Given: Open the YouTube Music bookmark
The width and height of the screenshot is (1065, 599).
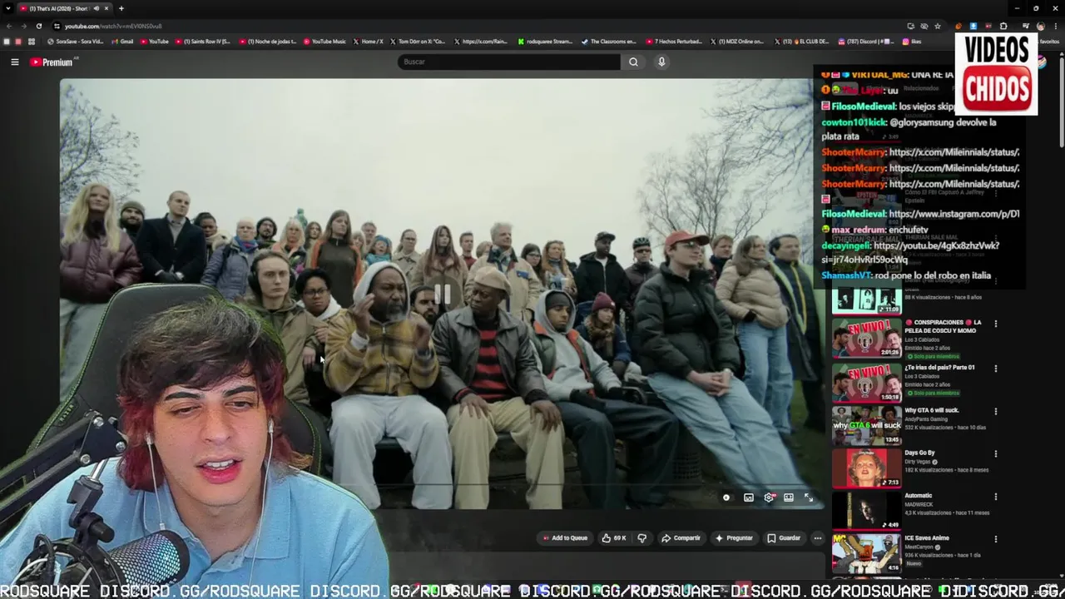Looking at the screenshot, I should pos(324,42).
